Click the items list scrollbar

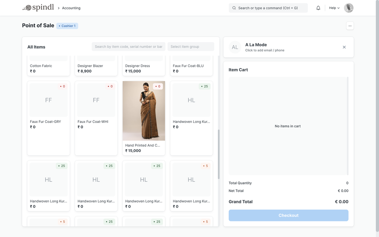[x=218, y=154]
